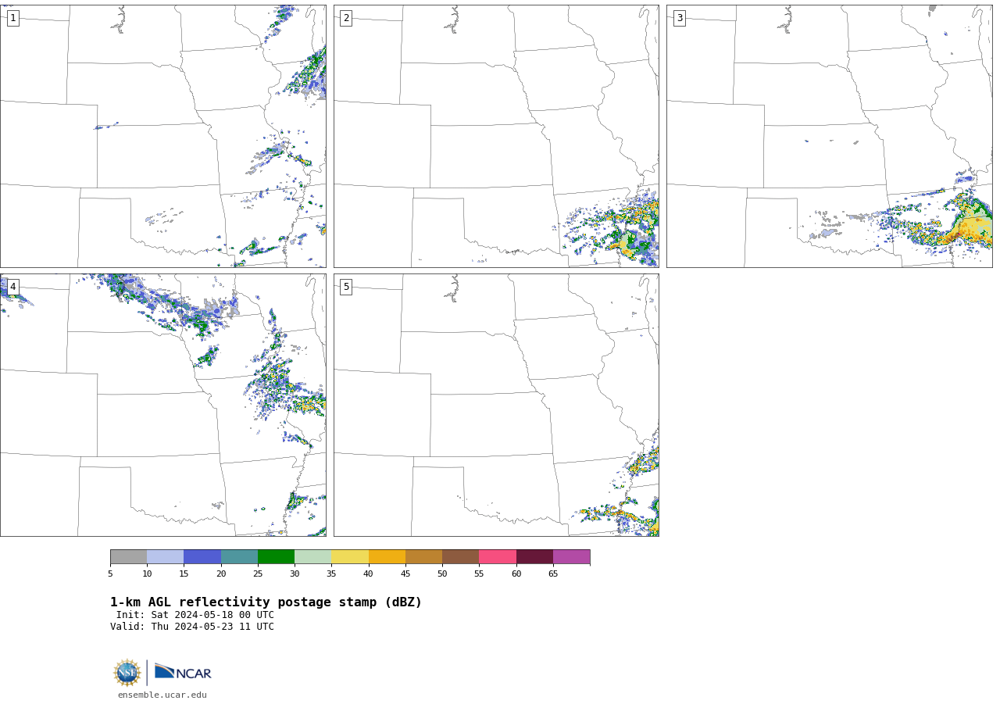Click the teal 20-25 dBZ swatch
The width and height of the screenshot is (1000, 704).
[239, 556]
